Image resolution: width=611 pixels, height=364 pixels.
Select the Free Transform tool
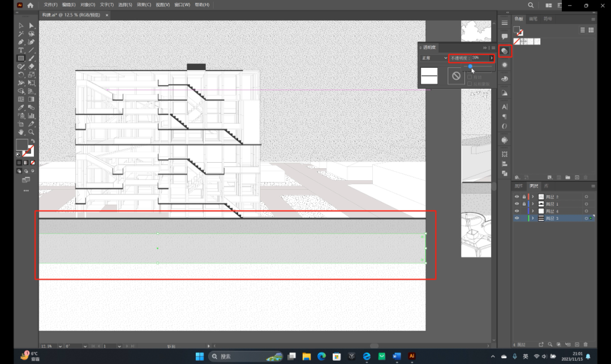click(x=32, y=83)
